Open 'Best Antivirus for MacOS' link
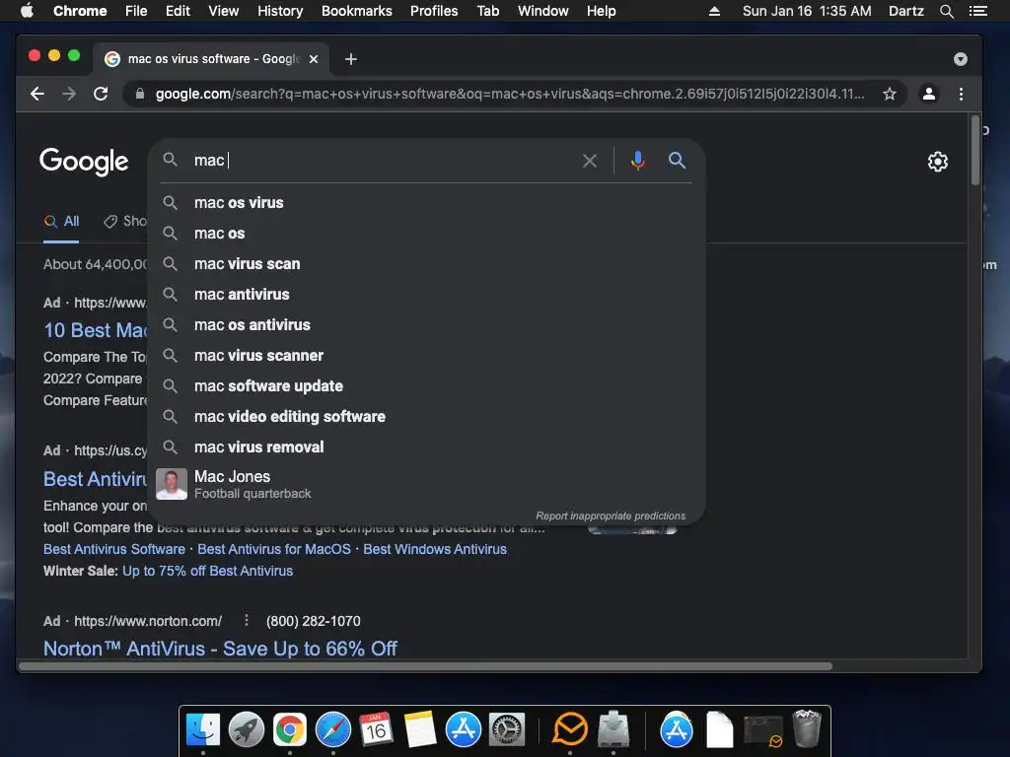Screen dimensions: 1010x757 [x=274, y=549]
